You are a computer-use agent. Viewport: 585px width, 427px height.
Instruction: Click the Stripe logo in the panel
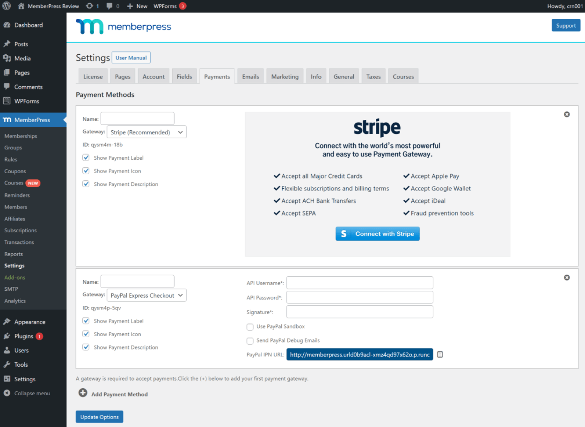point(377,127)
